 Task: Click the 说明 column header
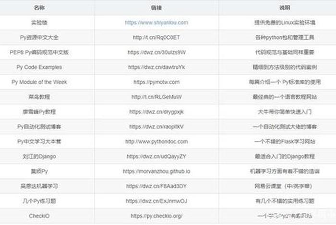click(x=285, y=8)
